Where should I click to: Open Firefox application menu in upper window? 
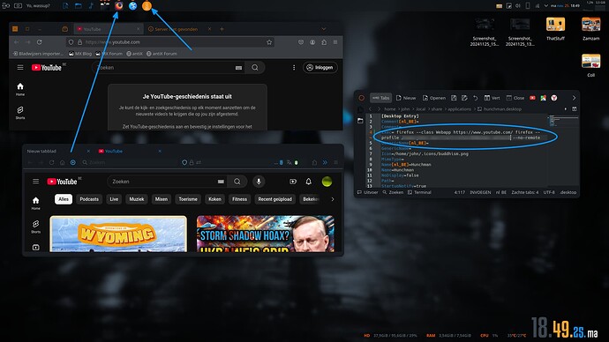pos(335,42)
